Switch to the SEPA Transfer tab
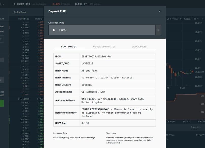The image size is (205, 148). [x=69, y=47]
